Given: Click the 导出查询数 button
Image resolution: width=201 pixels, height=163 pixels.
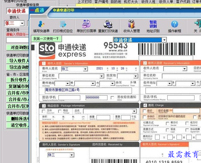Looking at the screenshot, I should coord(17,67).
